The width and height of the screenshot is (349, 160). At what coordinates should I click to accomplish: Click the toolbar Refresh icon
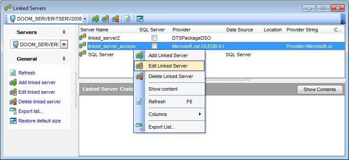(x=127, y=19)
